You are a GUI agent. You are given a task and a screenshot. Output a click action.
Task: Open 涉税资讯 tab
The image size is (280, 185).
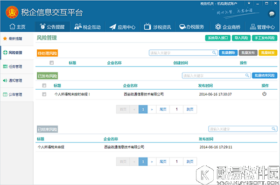point(158,27)
